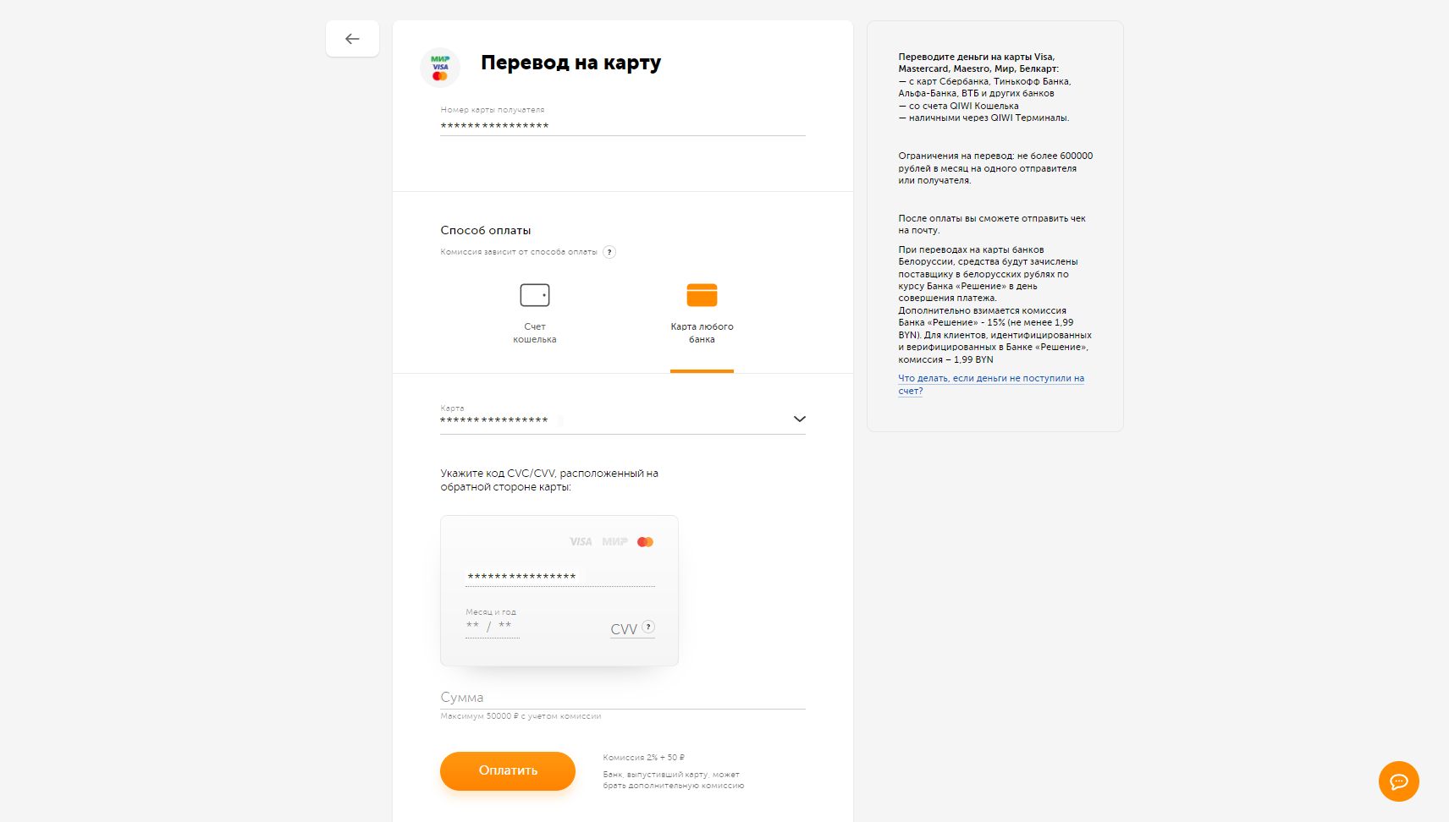Click the Сумма amount input field
Screen dimensions: 1449x822
[622, 698]
